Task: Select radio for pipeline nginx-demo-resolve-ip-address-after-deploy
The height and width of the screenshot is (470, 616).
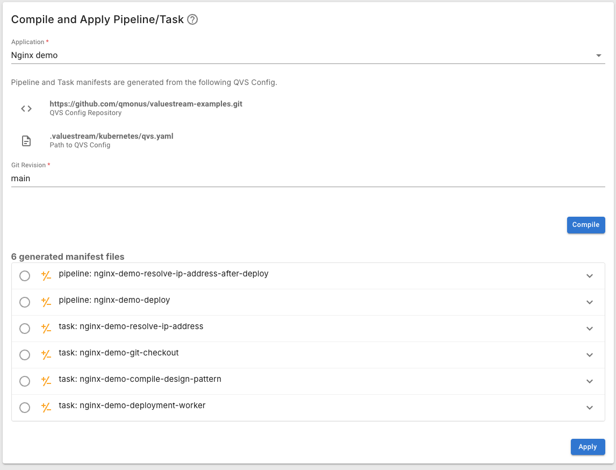Action: tap(25, 276)
